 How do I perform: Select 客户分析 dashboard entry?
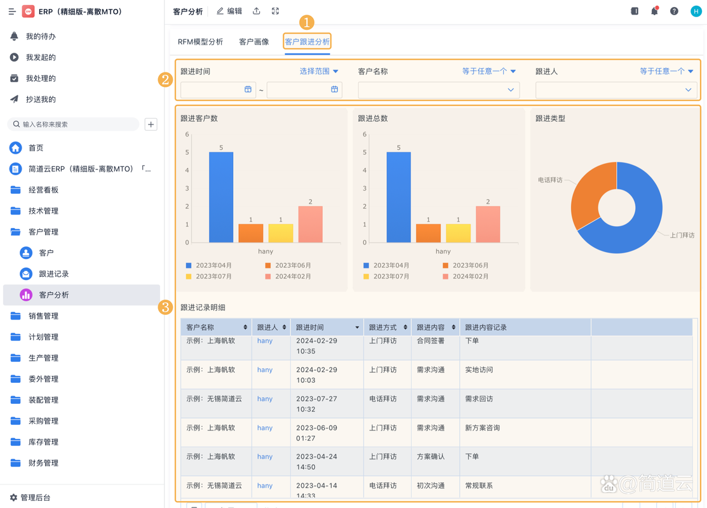click(81, 295)
